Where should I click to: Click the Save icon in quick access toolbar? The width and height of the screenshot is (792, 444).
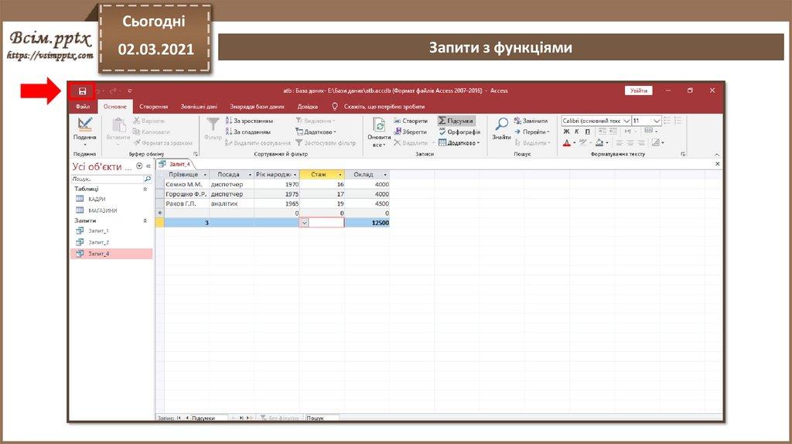coord(82,91)
